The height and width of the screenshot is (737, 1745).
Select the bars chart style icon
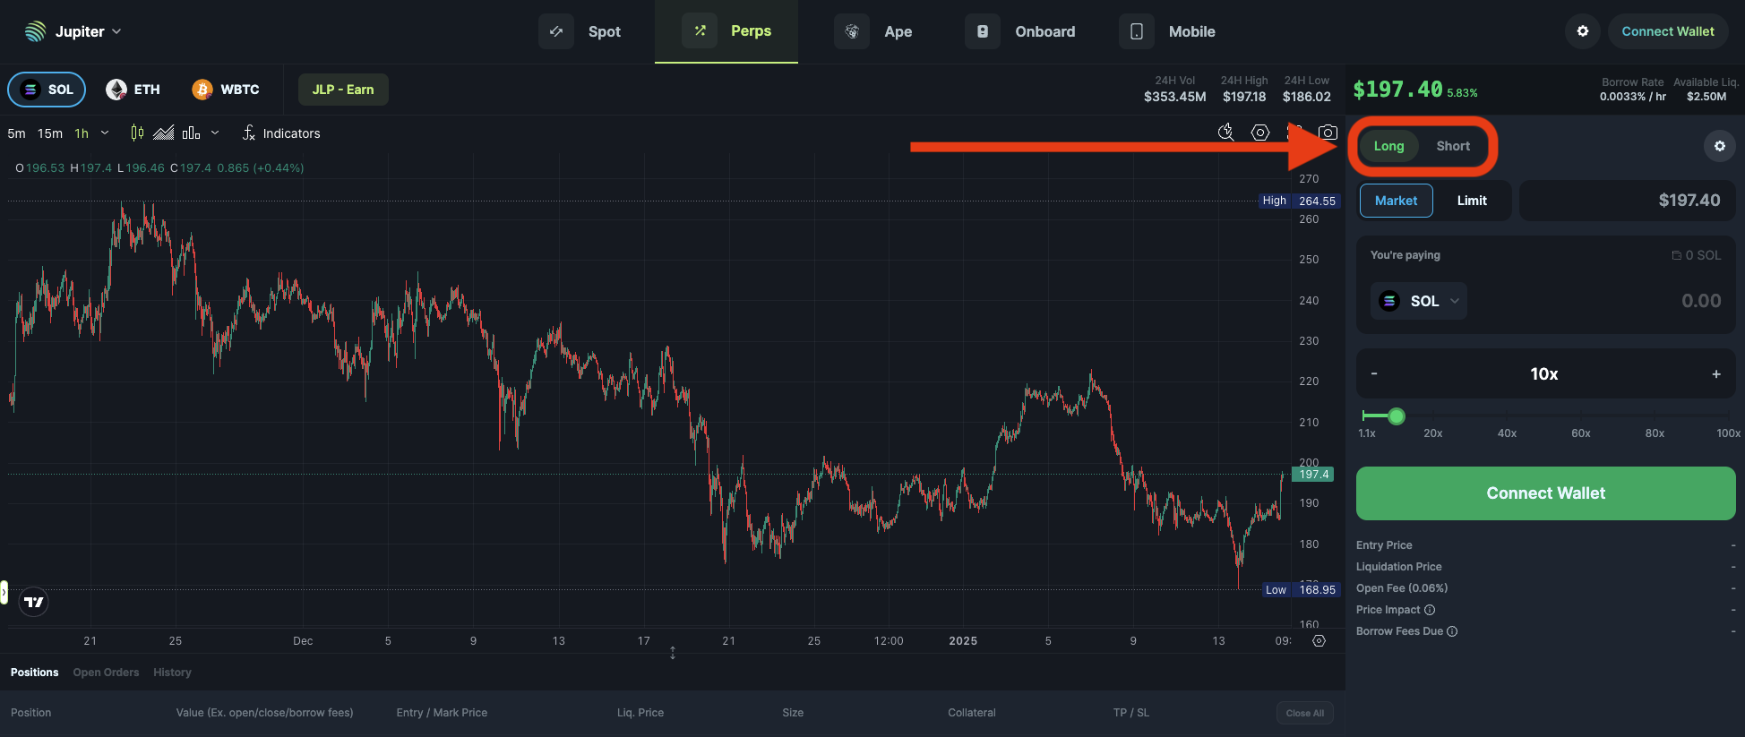[x=191, y=133]
